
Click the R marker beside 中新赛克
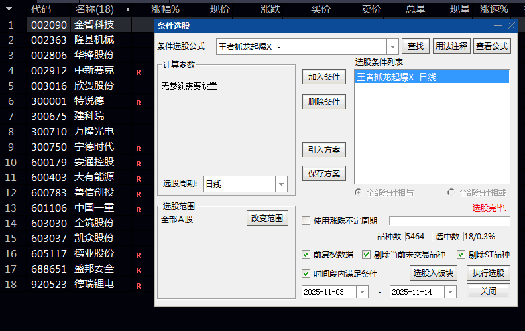pyautogui.click(x=139, y=72)
